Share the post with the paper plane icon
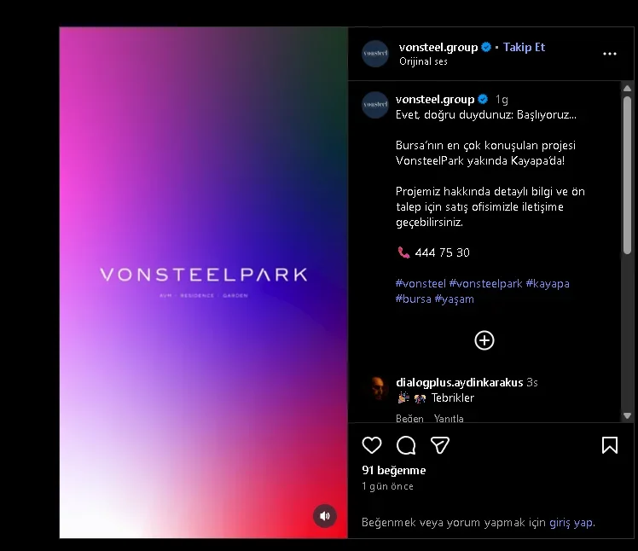This screenshot has height=551, width=638. coord(440,444)
